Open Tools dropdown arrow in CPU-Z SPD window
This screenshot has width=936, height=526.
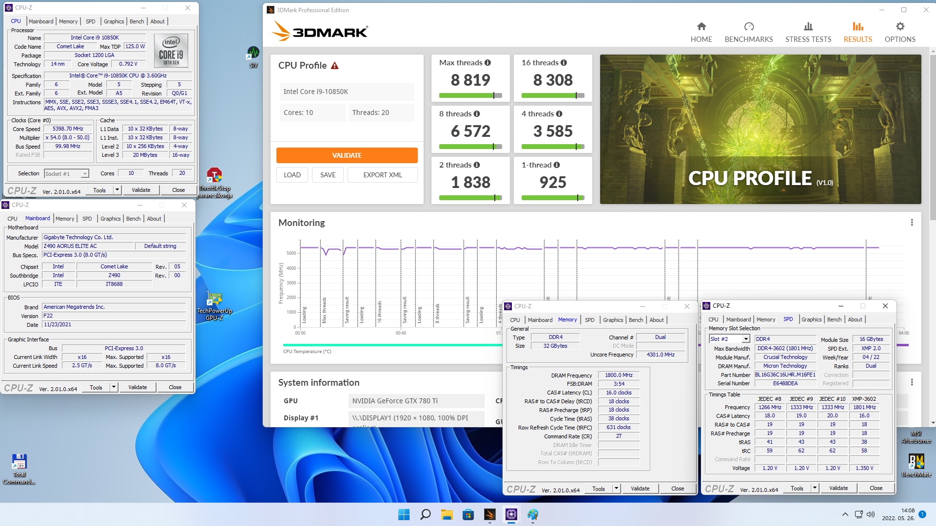pos(815,488)
